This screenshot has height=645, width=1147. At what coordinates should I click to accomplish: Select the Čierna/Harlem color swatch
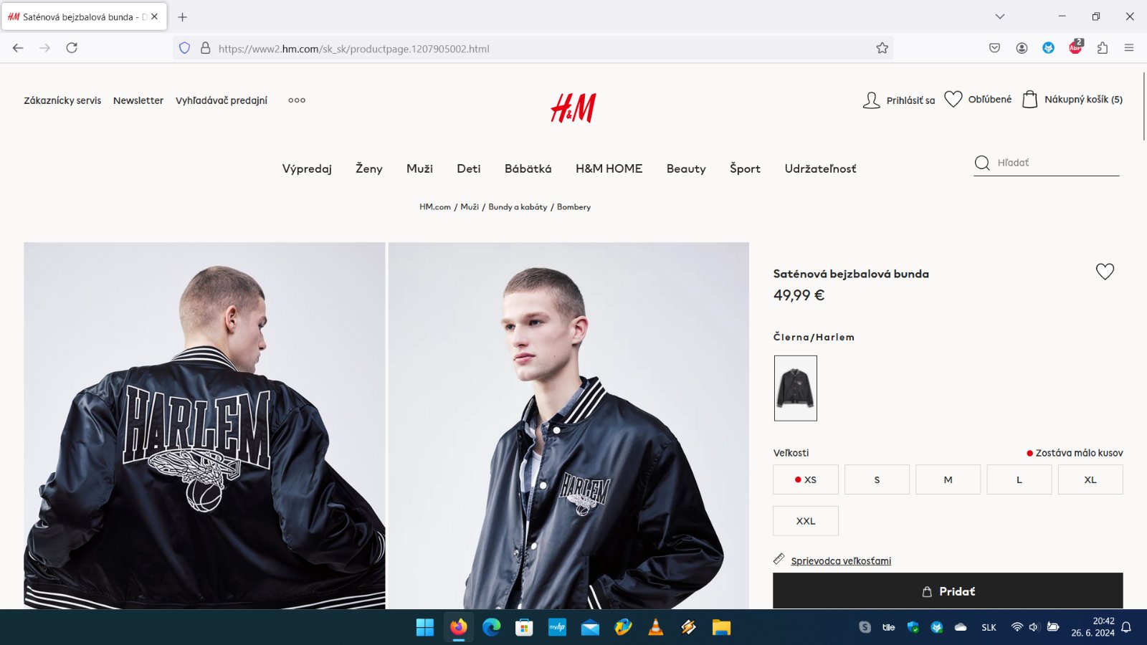796,388
